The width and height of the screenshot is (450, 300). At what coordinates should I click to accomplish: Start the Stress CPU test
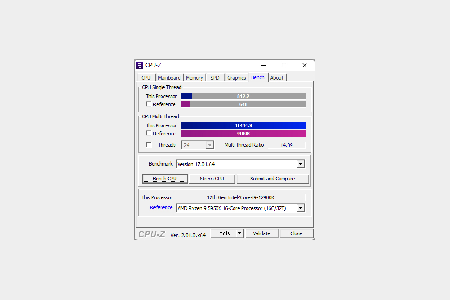pyautogui.click(x=212, y=179)
